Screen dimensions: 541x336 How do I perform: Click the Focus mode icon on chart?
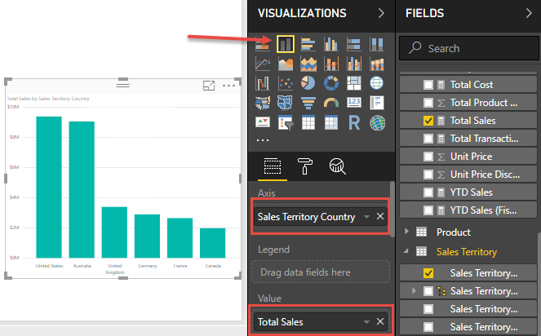[209, 86]
